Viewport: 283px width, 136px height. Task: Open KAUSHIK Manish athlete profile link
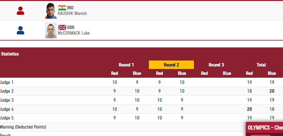72,13
